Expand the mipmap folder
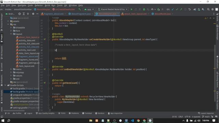This screenshot has width=219, height=123. point(11,72)
